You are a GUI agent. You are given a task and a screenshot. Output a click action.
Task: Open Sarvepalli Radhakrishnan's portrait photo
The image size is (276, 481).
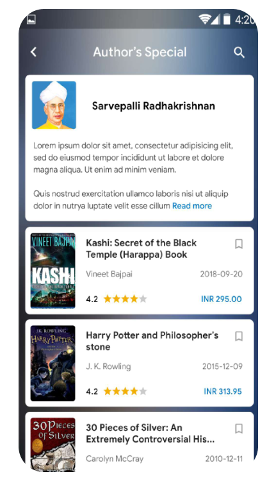pyautogui.click(x=54, y=105)
